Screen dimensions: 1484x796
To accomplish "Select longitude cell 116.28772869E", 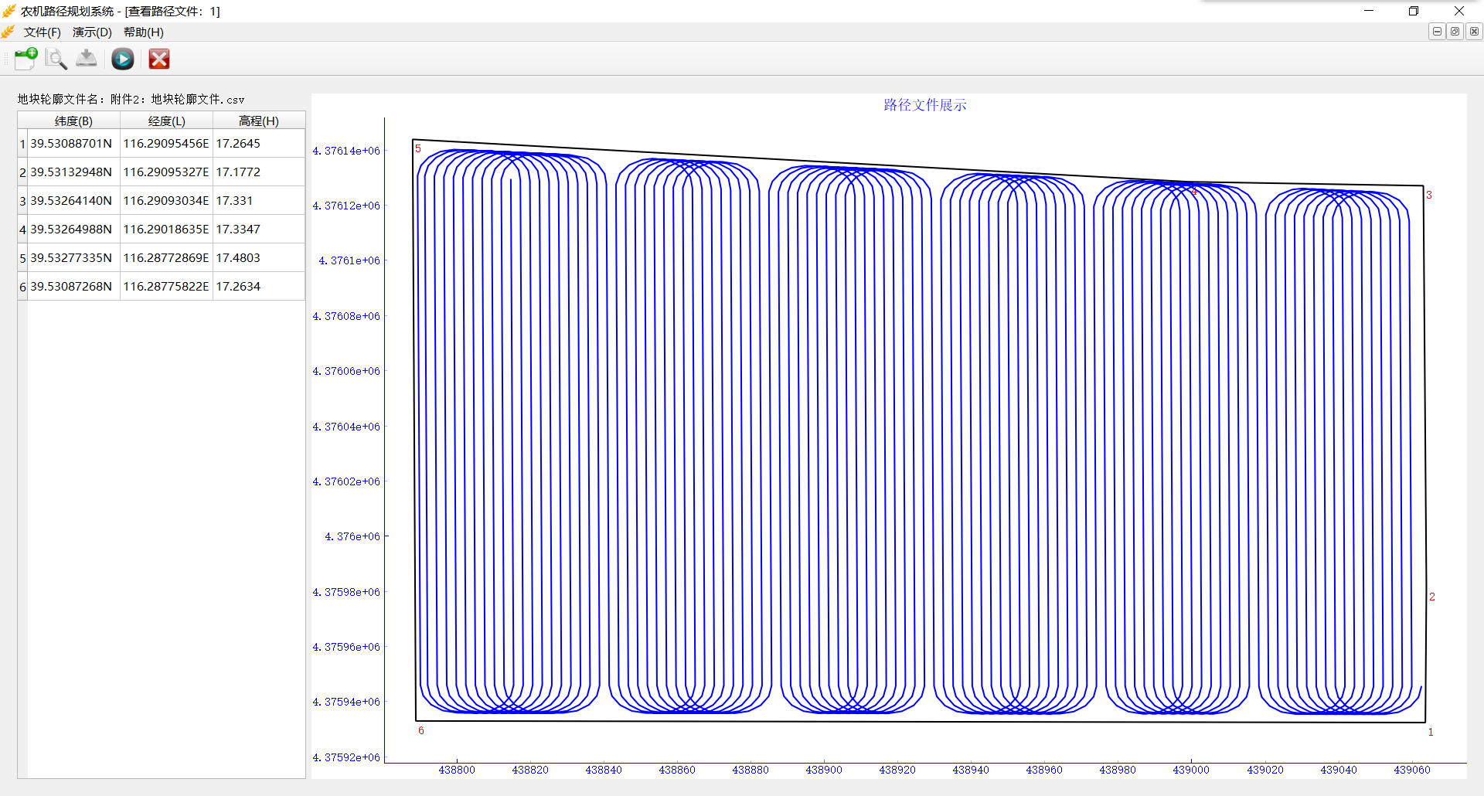I will [166, 258].
